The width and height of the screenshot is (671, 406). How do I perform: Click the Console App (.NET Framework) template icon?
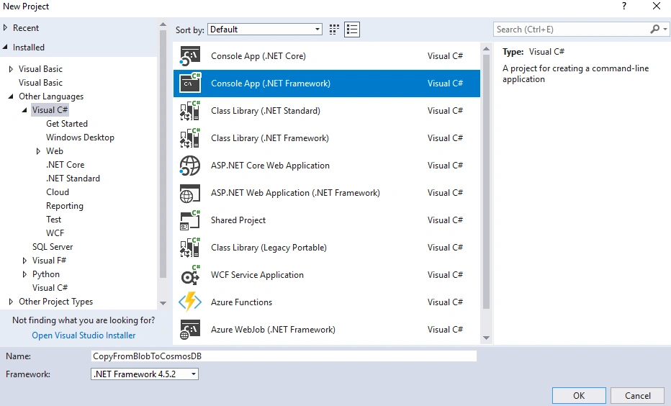coord(189,83)
